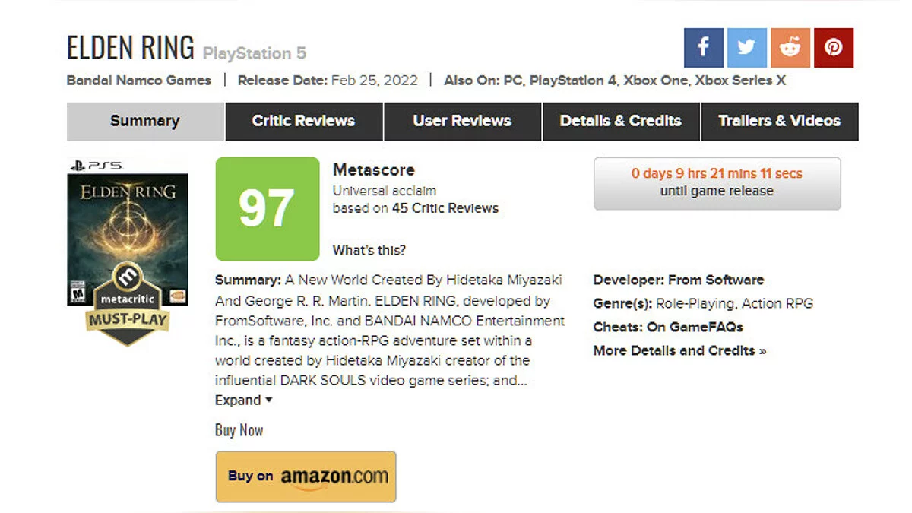Viewport: 912px width, 513px height.
Task: Click the On GameFAQs cheats link
Action: (695, 327)
